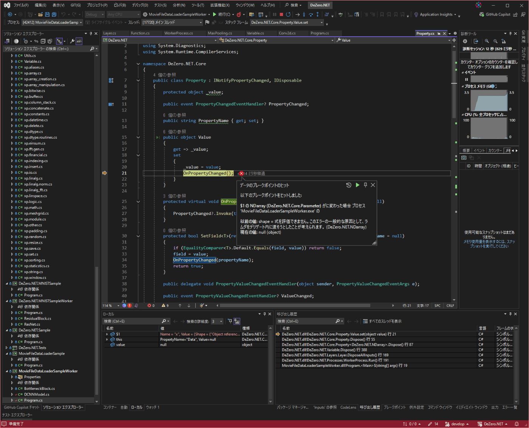Open DeZero.NET project navigation dropdown

pos(159,40)
